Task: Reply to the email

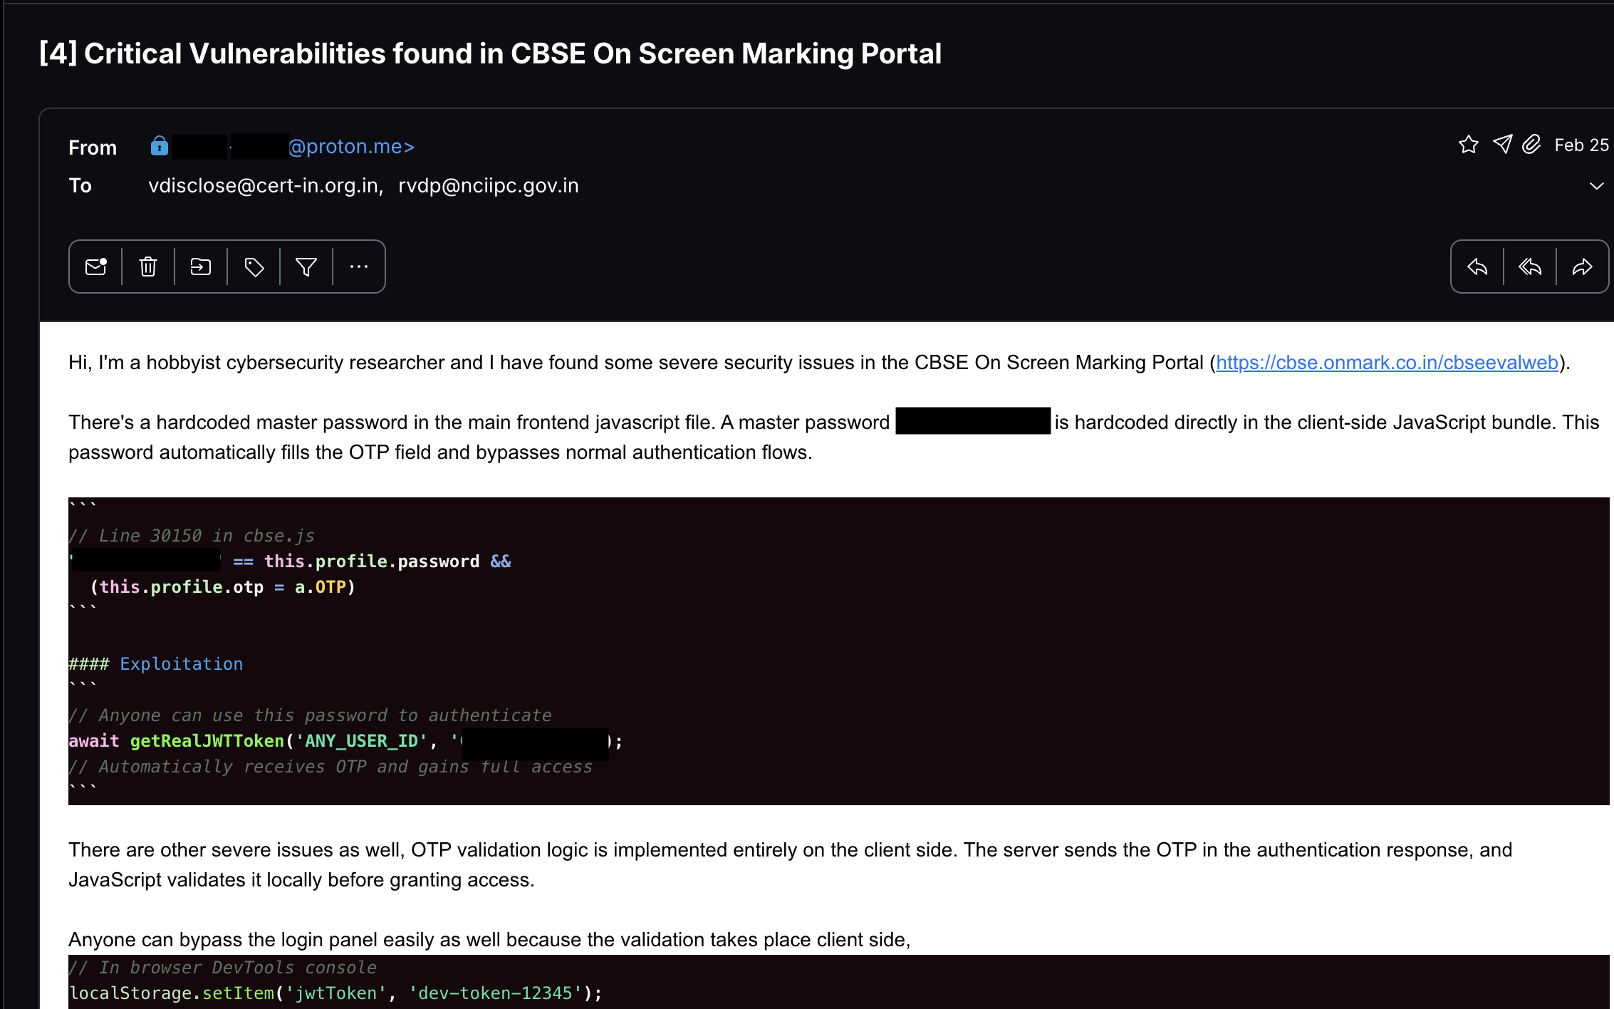Action: point(1477,267)
